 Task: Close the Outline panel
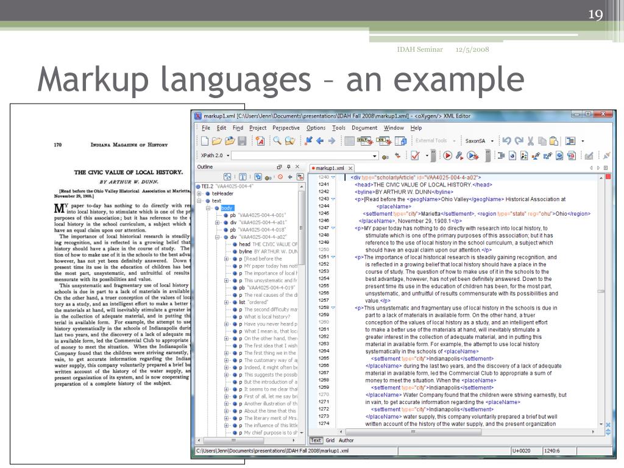pyautogui.click(x=297, y=167)
